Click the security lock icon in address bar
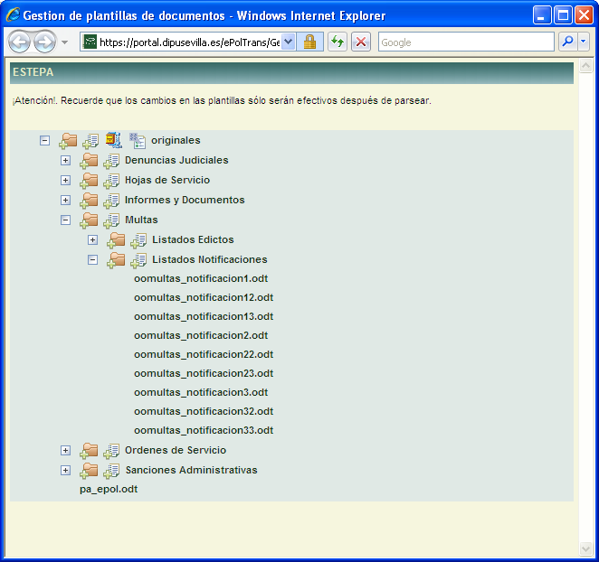Image resolution: width=599 pixels, height=562 pixels. click(x=310, y=42)
